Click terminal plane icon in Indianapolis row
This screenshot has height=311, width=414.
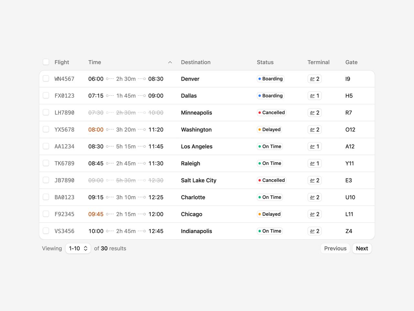pyautogui.click(x=312, y=231)
